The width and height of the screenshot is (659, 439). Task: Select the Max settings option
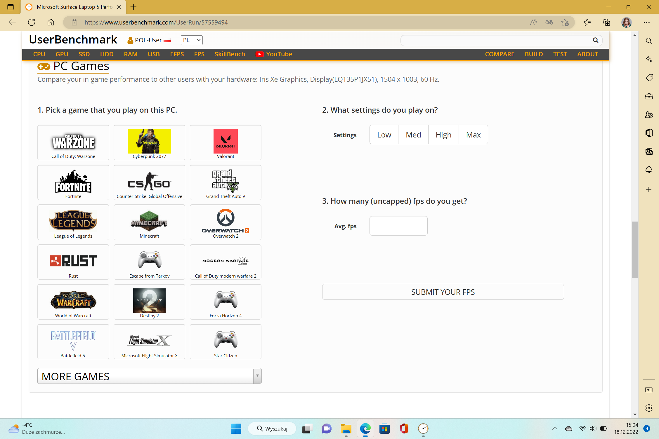point(473,135)
